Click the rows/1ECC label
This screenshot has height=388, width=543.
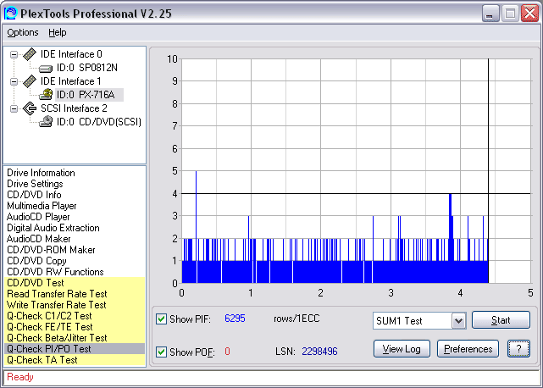pyautogui.click(x=296, y=319)
